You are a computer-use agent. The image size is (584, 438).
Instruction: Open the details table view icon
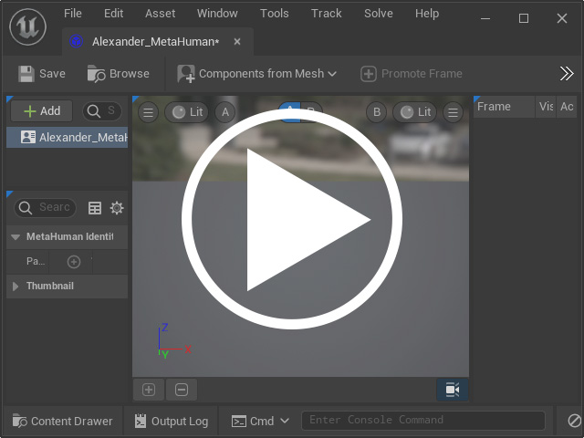tap(95, 208)
